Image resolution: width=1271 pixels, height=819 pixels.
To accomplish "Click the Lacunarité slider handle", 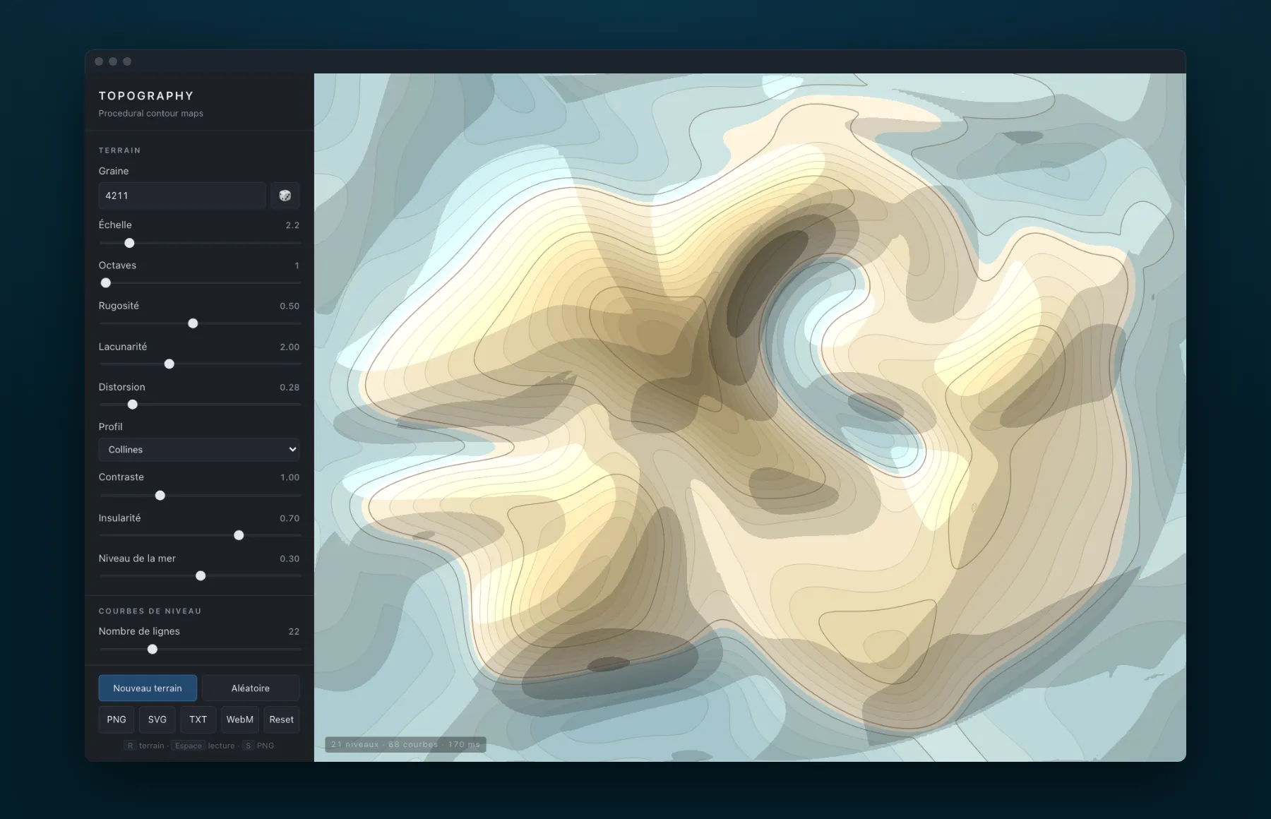I will (x=169, y=364).
